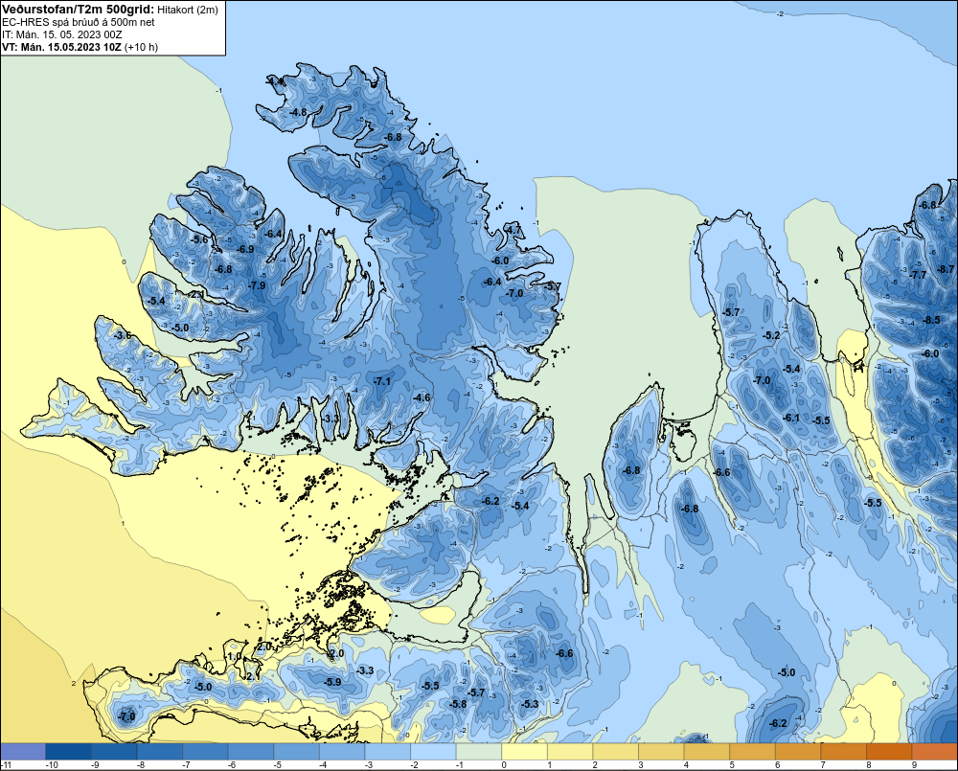
Task: Pick the legend swatch between 3 and 4
Action: [x=662, y=751]
